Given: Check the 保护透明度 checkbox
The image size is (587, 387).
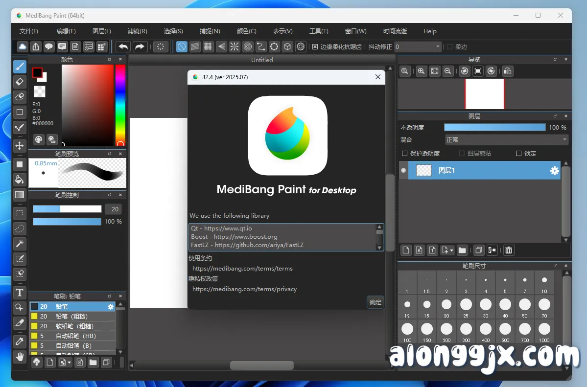Looking at the screenshot, I should (405, 153).
